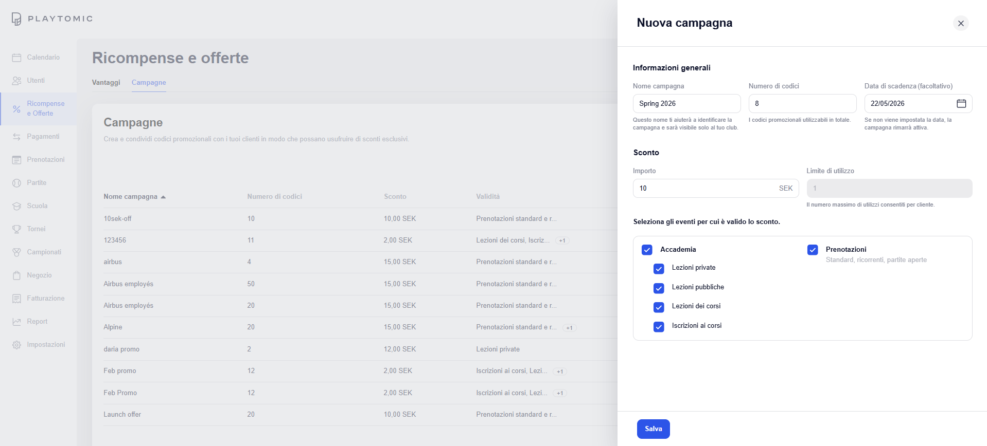Screen dimensions: 987x446
Task: Expand the +1 badge on 123456 row
Action: click(562, 240)
